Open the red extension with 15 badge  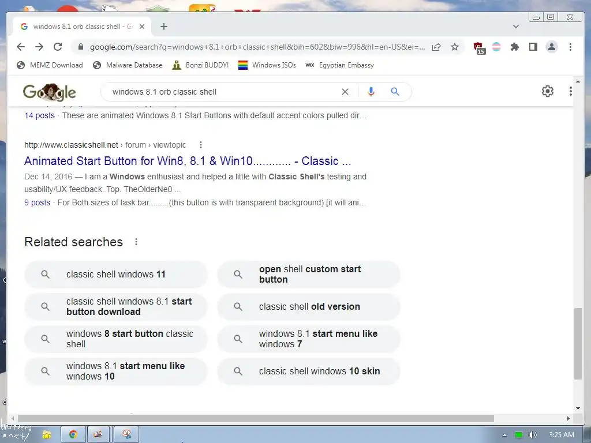(480, 48)
